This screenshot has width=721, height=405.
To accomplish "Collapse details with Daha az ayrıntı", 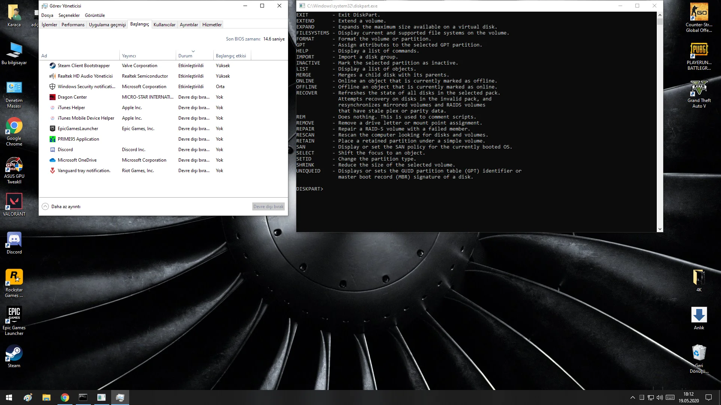I will coord(61,207).
